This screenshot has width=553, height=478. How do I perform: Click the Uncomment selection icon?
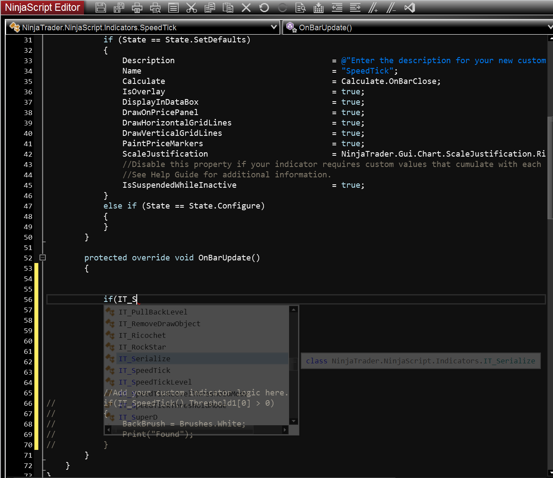[391, 7]
